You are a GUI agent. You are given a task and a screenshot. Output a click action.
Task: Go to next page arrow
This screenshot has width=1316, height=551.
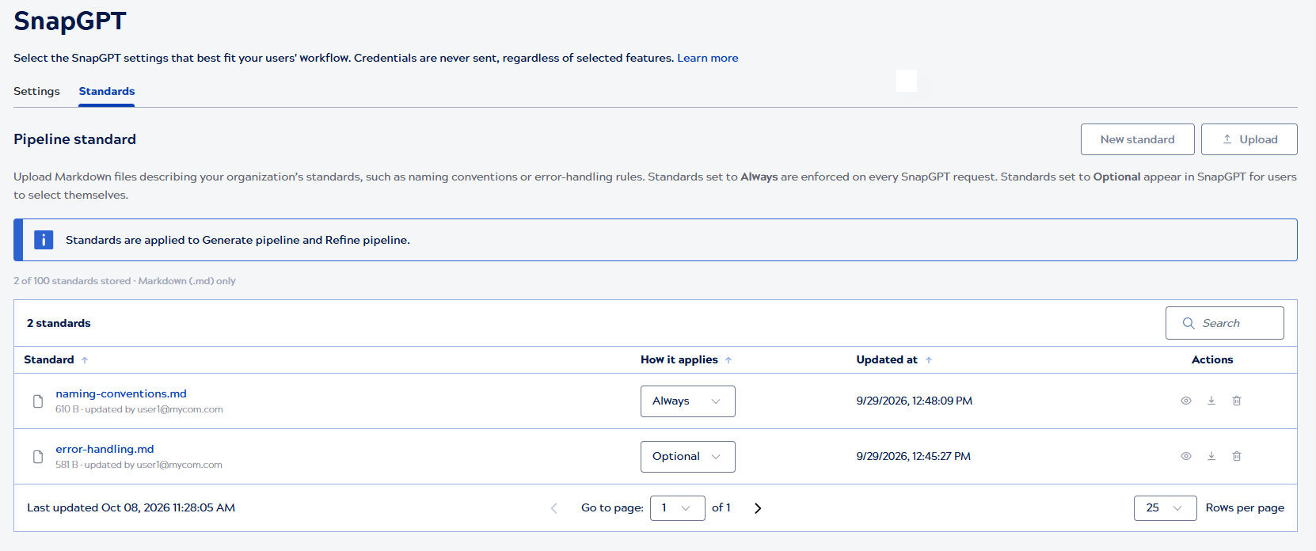pos(758,508)
